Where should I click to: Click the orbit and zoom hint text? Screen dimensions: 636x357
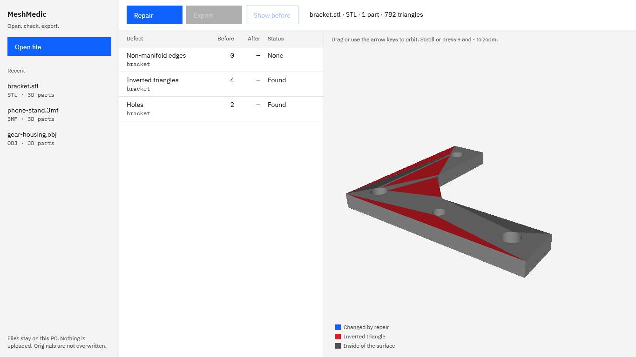pyautogui.click(x=414, y=40)
